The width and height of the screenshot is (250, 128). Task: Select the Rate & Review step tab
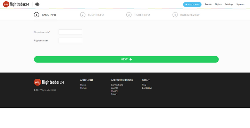[186, 15]
